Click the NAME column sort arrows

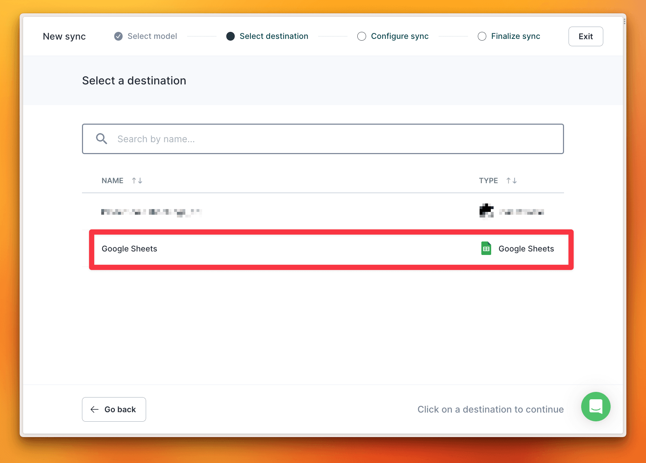point(137,181)
